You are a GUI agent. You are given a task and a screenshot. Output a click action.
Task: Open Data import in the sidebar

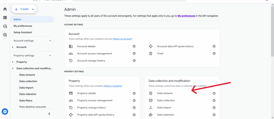(26, 88)
